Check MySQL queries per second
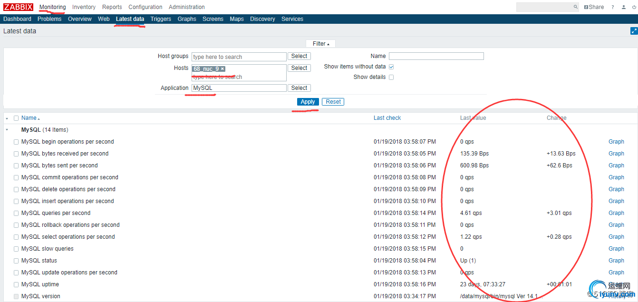The width and height of the screenshot is (638, 302). [16, 213]
